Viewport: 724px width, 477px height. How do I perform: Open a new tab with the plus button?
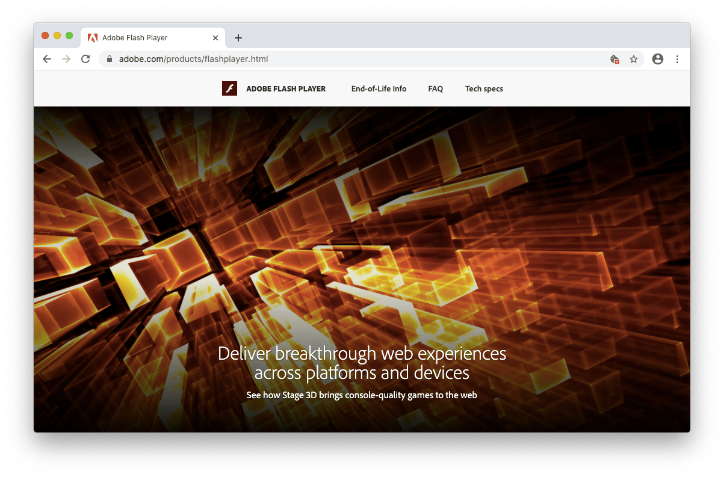(238, 37)
